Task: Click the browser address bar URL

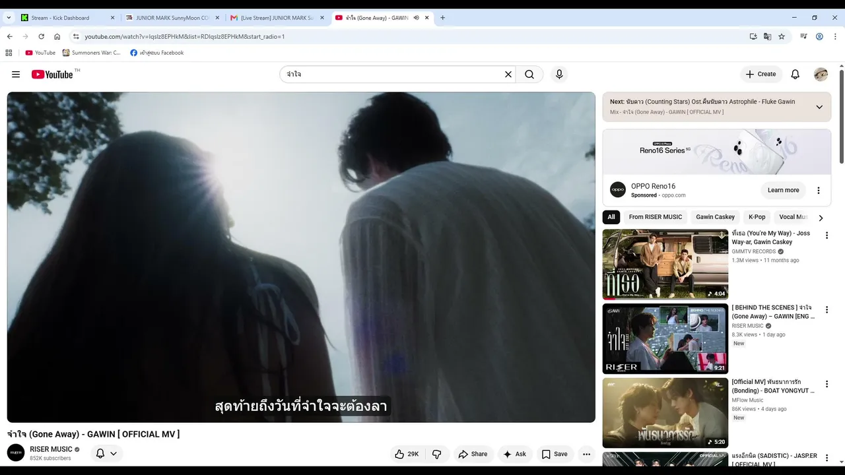Action: [185, 36]
